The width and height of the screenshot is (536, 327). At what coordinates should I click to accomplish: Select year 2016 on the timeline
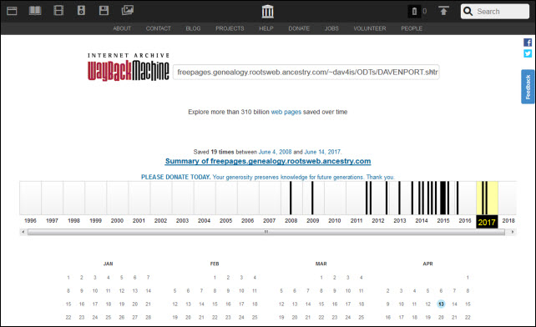point(465,221)
